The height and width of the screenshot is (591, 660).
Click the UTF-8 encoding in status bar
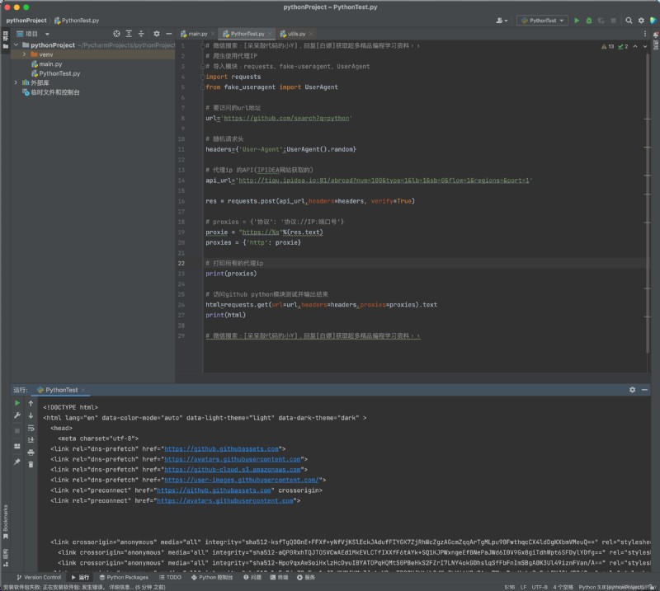click(540, 587)
